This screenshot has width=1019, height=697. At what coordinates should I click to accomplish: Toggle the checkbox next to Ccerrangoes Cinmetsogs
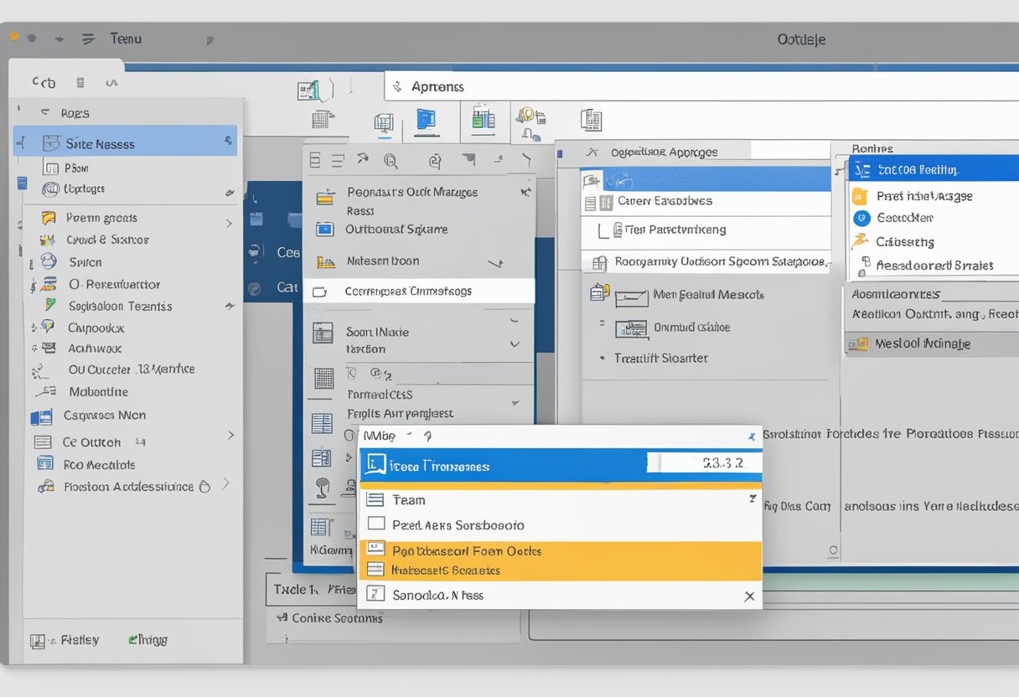(x=318, y=292)
